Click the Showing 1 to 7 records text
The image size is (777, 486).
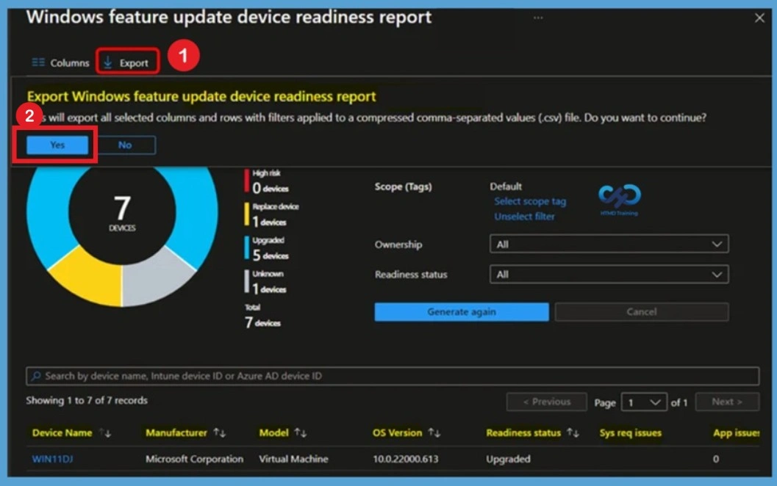click(x=87, y=400)
